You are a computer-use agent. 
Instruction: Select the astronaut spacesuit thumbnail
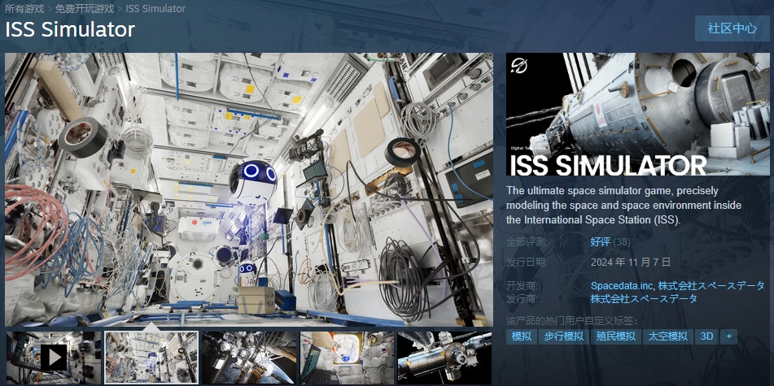point(347,358)
